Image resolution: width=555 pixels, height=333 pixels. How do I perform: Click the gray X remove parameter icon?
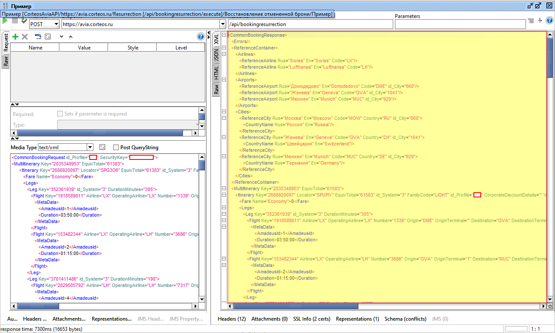point(25,37)
